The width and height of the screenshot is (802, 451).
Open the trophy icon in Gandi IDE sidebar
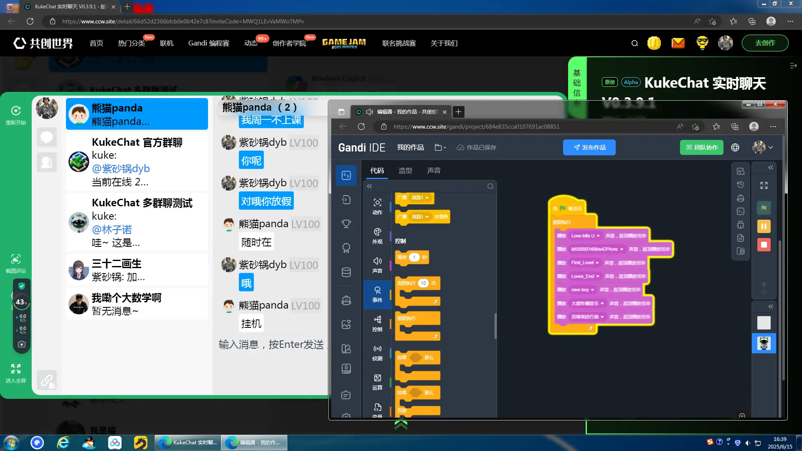pyautogui.click(x=346, y=224)
